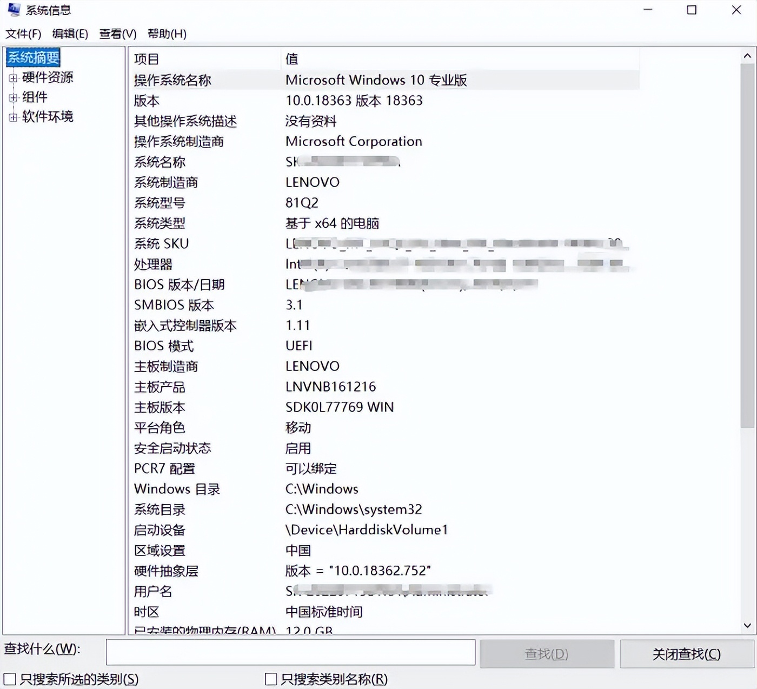Screen dimensions: 757x689
Task: Click the 查找(D) button
Action: (547, 653)
